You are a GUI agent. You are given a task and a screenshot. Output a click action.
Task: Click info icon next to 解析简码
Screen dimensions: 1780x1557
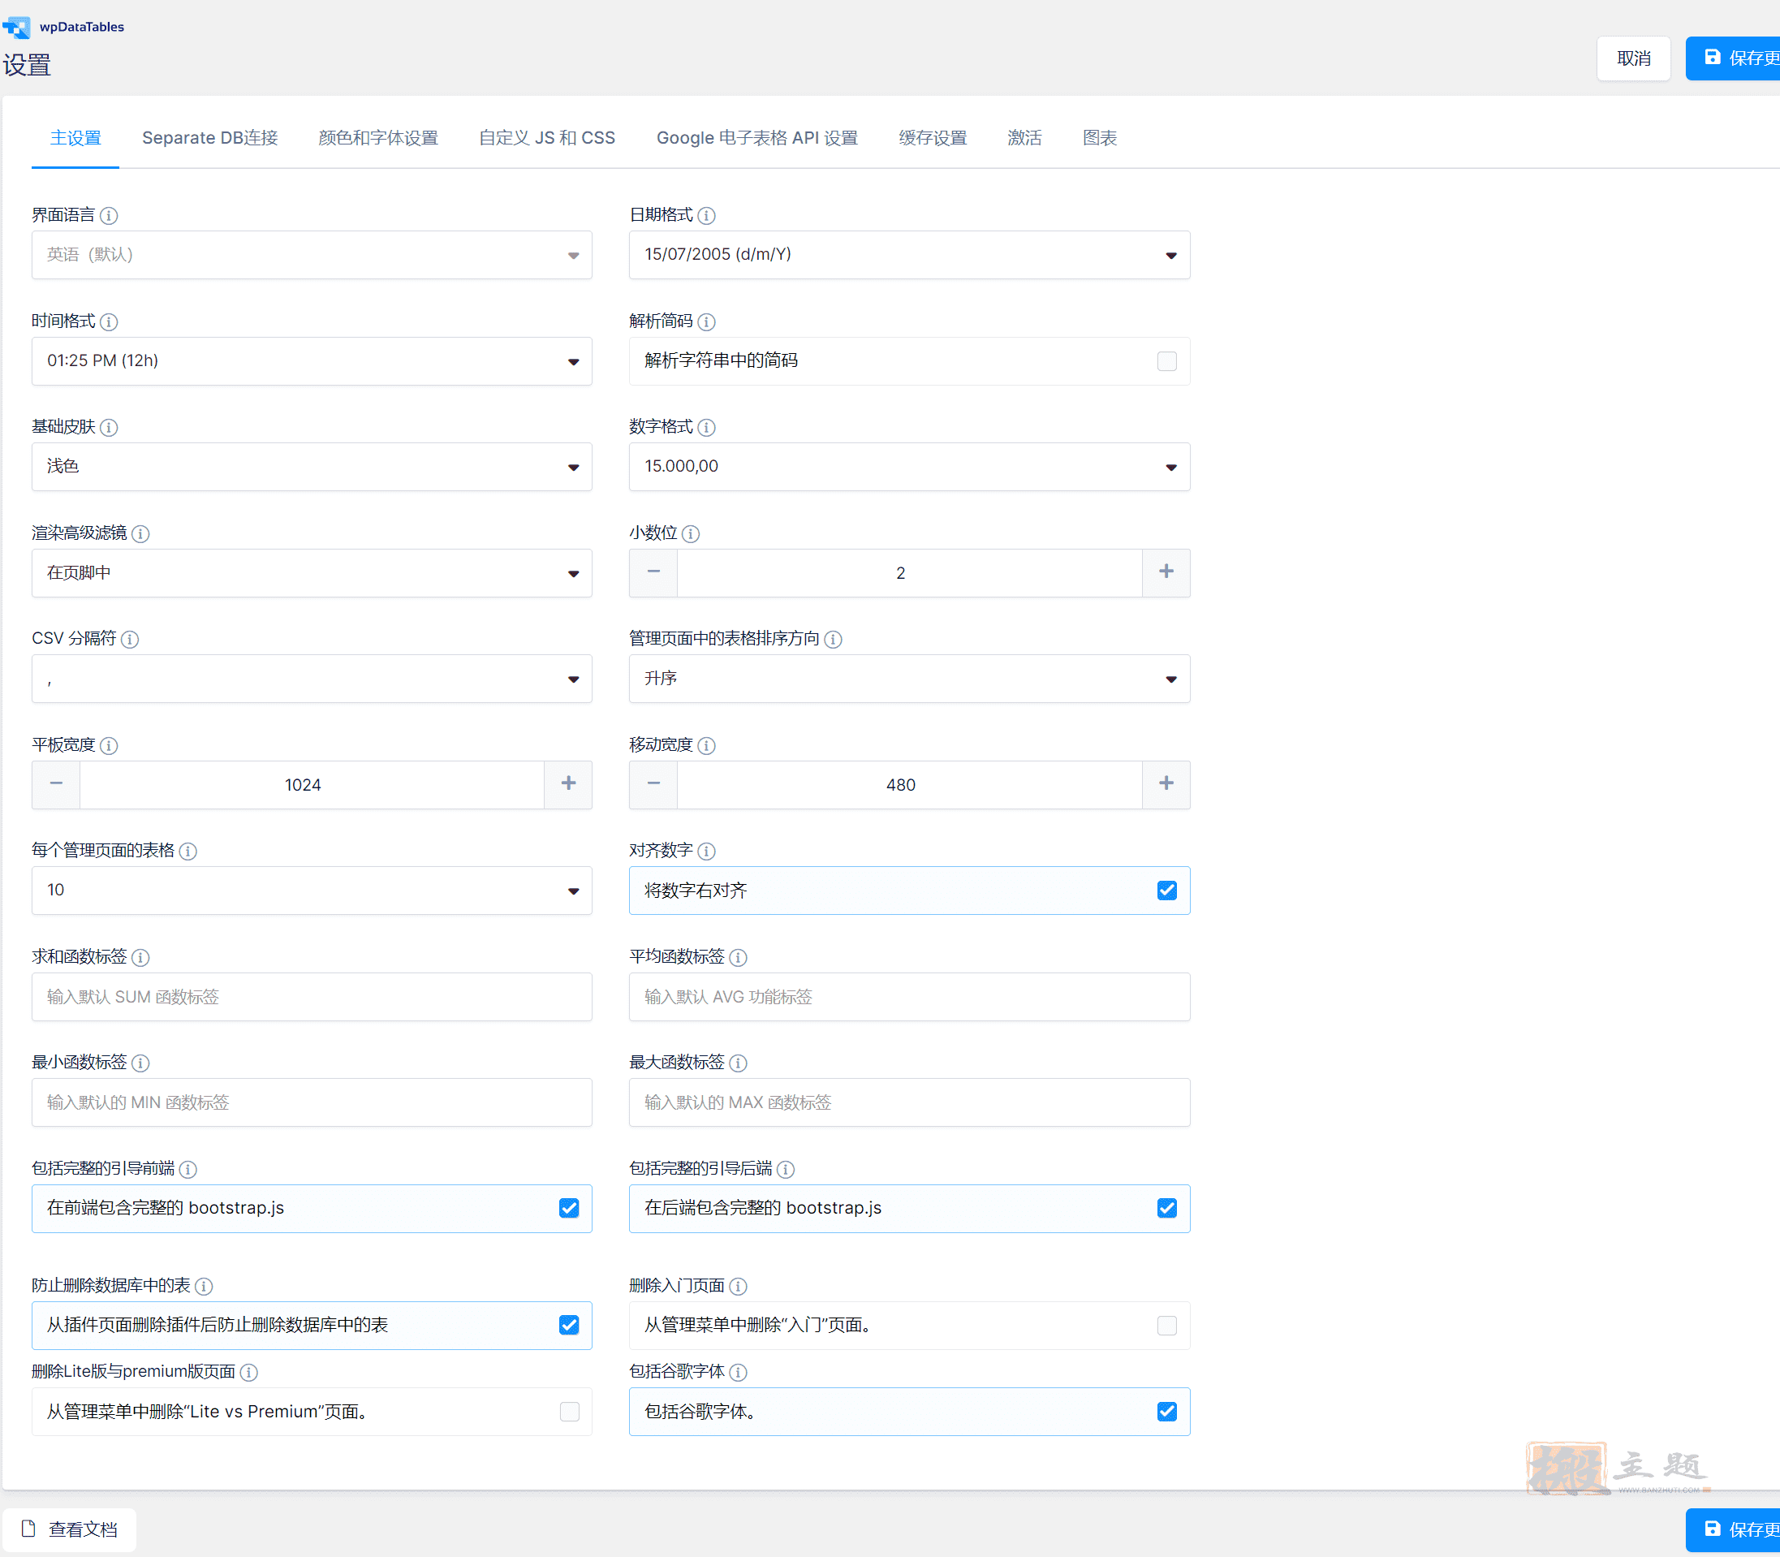(x=706, y=321)
